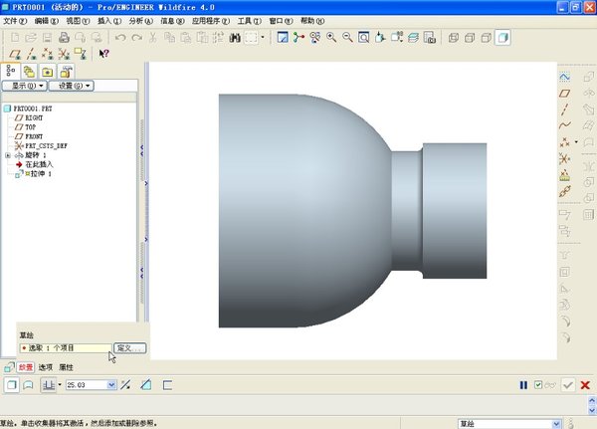Pause the extrude feature tool
597x429 pixels.
pyautogui.click(x=523, y=385)
